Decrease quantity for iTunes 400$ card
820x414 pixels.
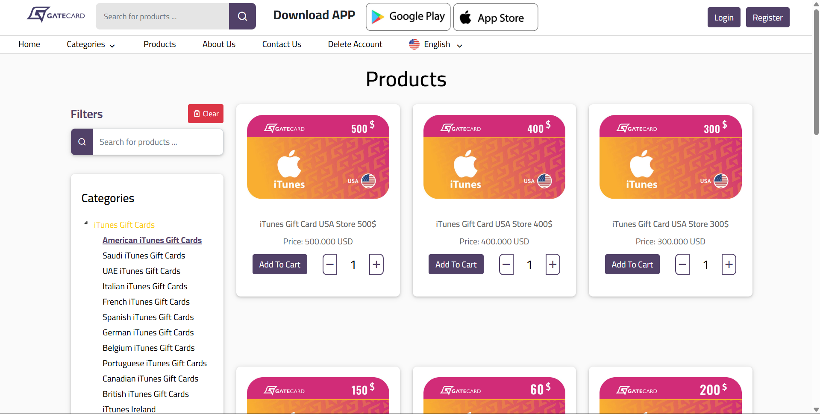(506, 264)
